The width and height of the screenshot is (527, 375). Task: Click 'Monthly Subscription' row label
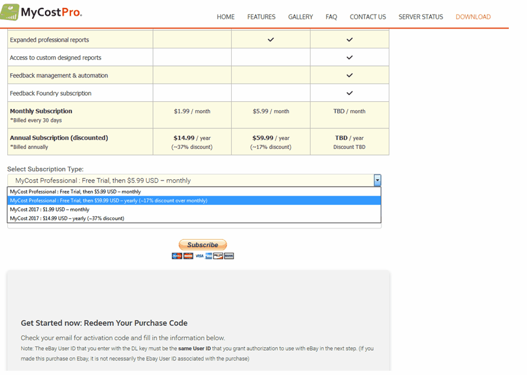pos(41,111)
